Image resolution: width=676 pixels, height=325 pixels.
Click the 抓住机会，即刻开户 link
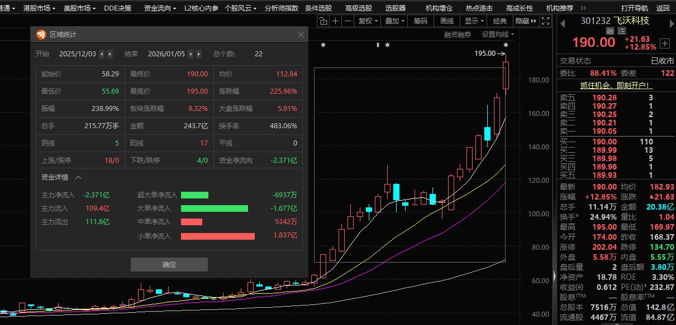(616, 86)
